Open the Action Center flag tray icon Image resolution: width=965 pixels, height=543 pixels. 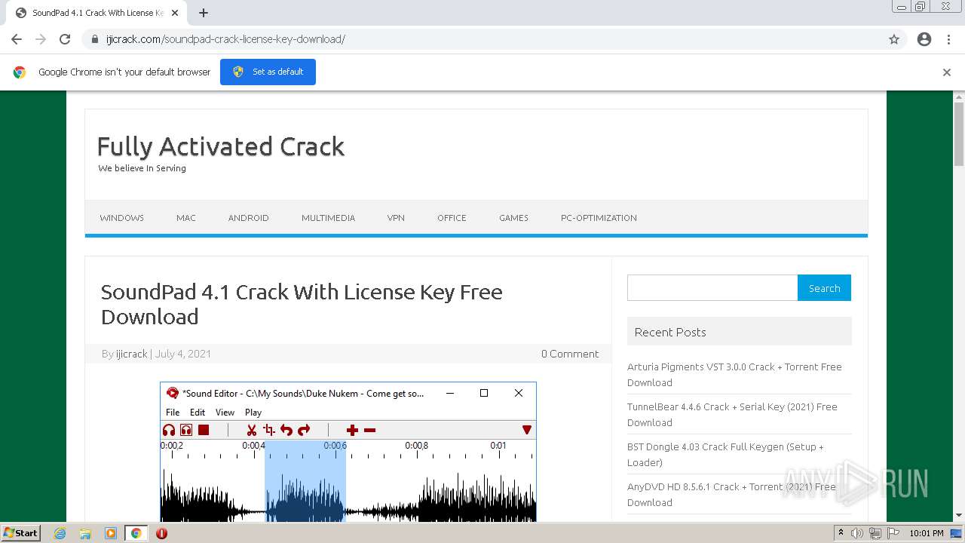[x=893, y=533]
